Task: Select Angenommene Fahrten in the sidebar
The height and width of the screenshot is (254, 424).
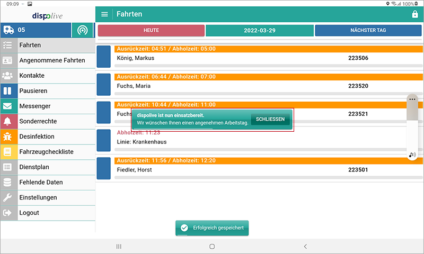Action: tap(52, 60)
